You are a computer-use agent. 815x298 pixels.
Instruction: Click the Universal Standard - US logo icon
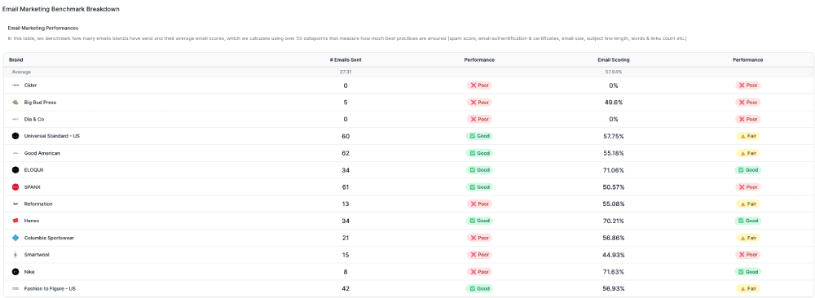coord(15,136)
